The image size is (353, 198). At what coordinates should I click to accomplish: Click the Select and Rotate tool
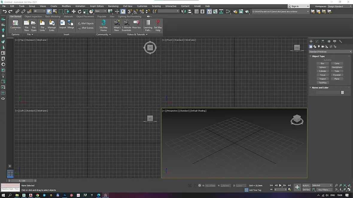80,11
